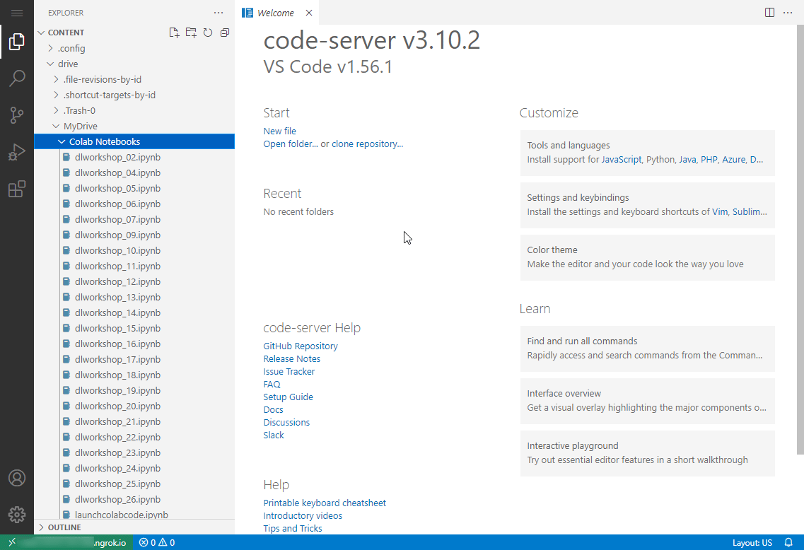Open the Extensions view
Viewport: 804px width, 550px height.
[17, 189]
